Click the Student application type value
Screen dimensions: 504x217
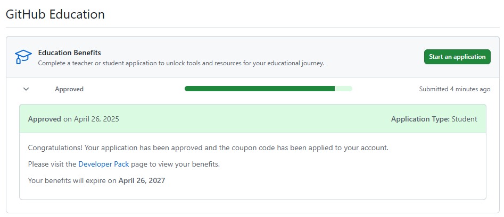pyautogui.click(x=464, y=119)
